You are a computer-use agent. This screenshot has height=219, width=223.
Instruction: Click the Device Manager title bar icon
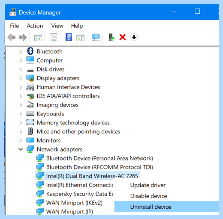tap(12, 12)
